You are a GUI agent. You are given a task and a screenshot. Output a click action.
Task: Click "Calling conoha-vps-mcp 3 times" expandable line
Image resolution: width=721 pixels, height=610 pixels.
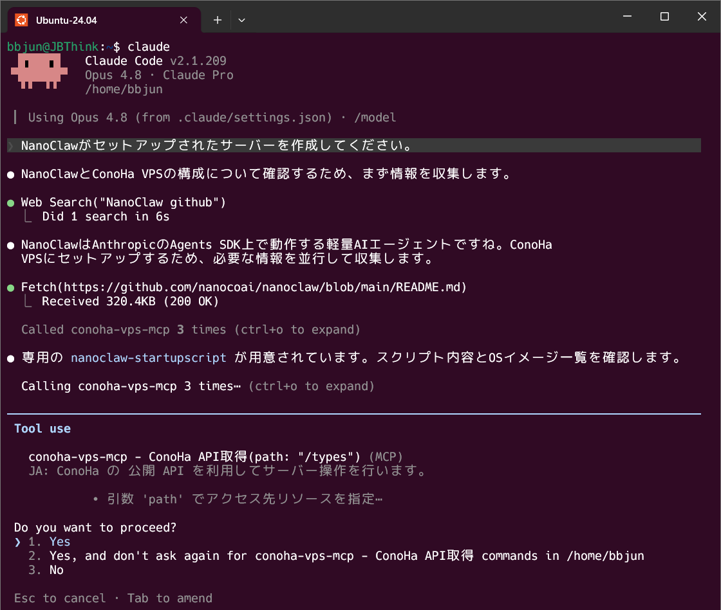[198, 386]
